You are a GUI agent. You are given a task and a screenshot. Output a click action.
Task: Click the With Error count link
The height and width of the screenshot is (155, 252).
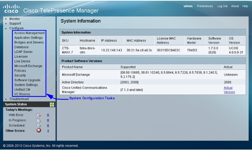point(48,115)
